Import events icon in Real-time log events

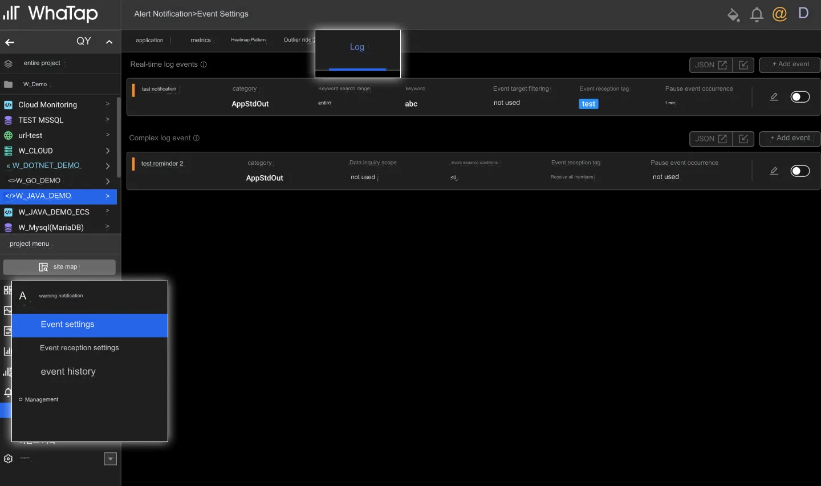(x=743, y=65)
